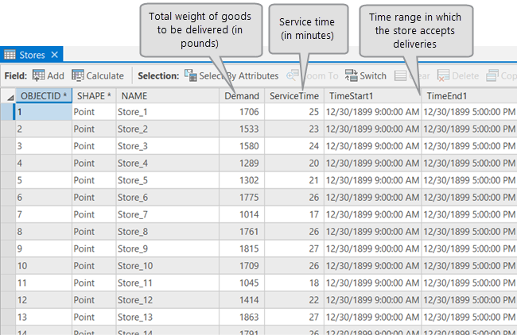
Task: Click the table's select-all corner cell
Action: (8, 95)
